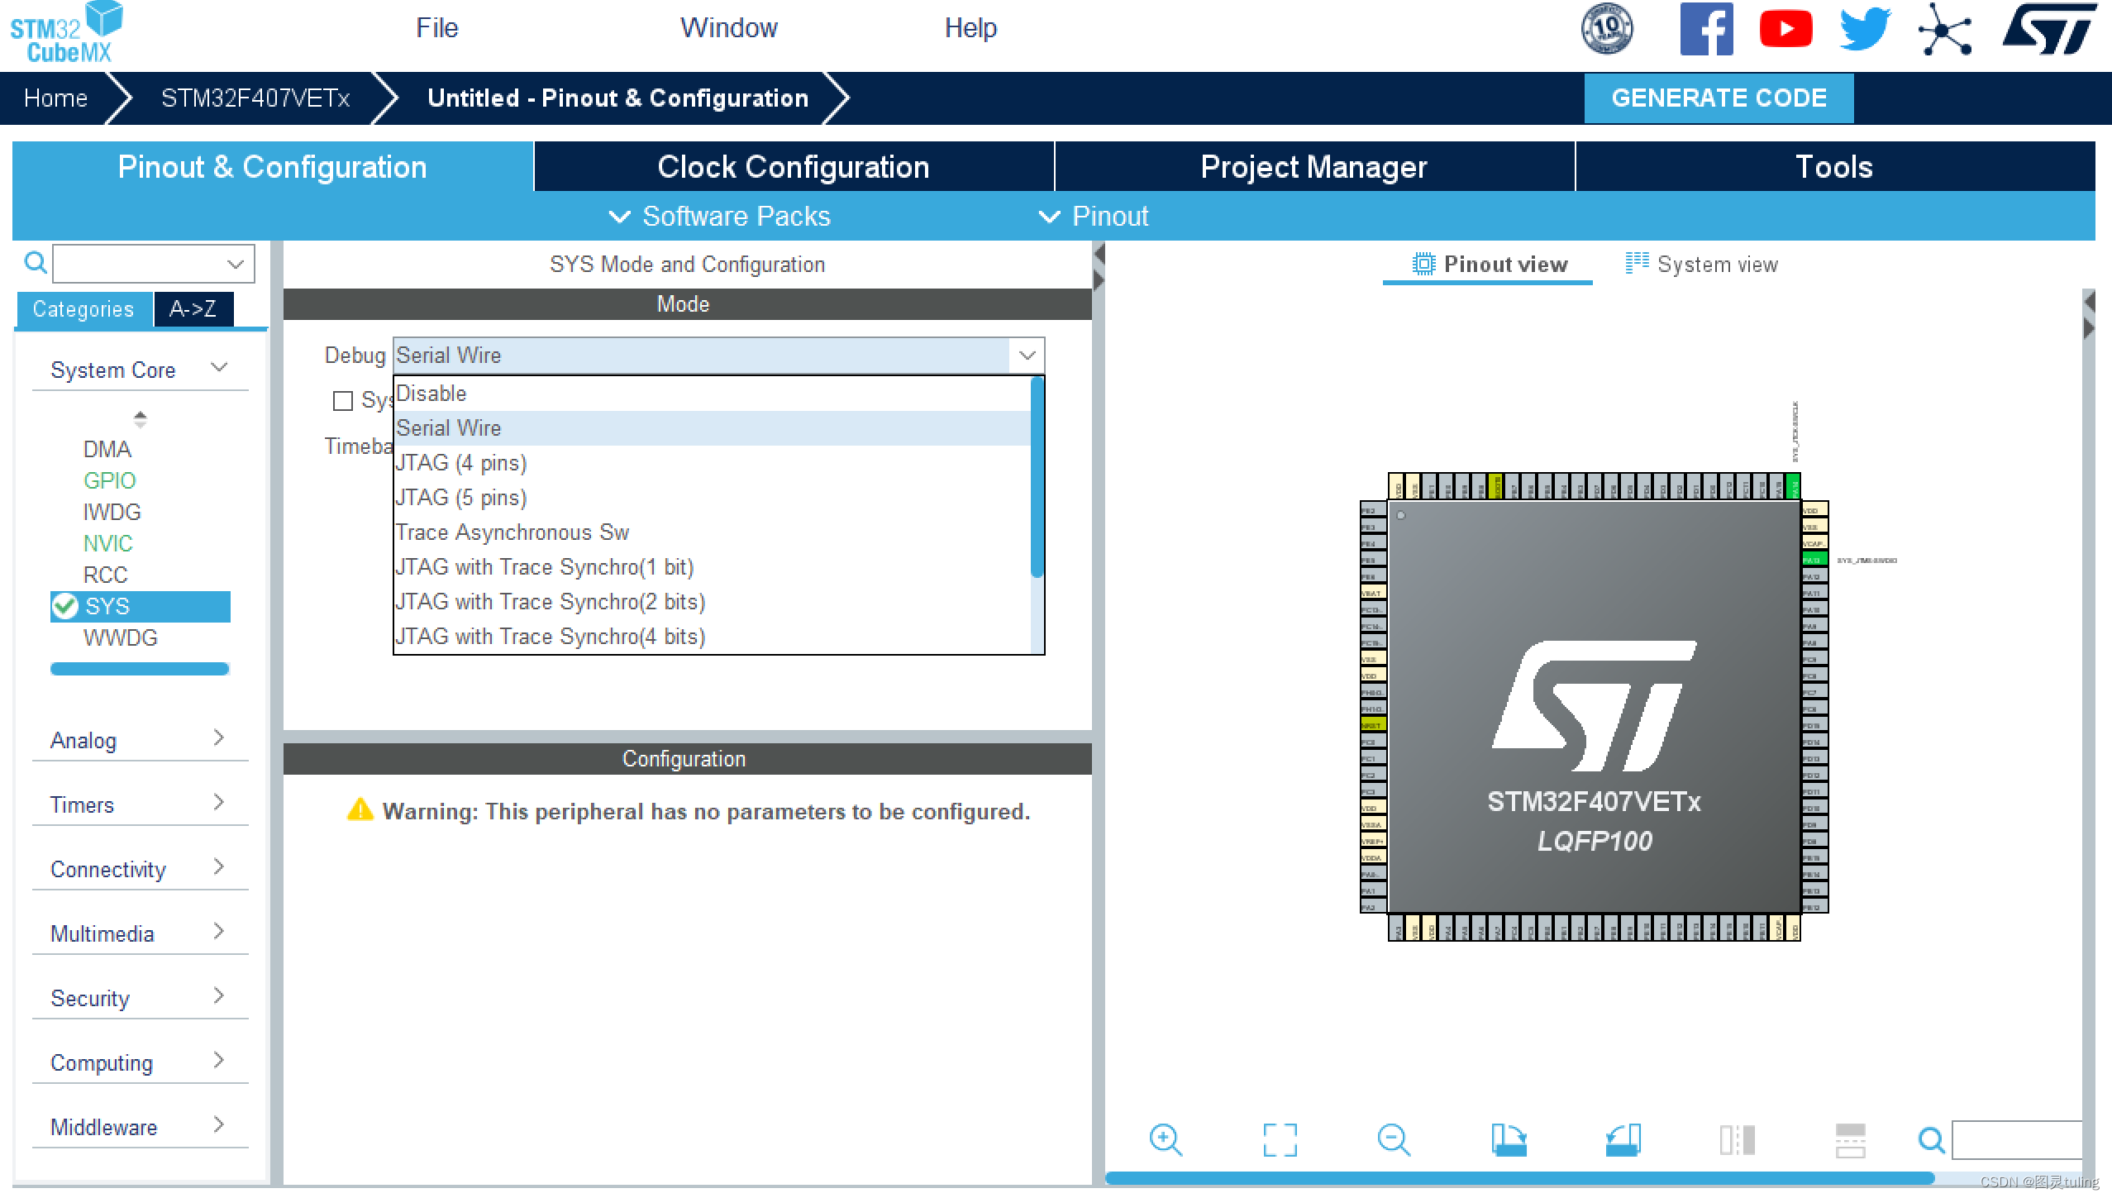The width and height of the screenshot is (2112, 1198).
Task: Open the File menu
Action: tap(436, 28)
